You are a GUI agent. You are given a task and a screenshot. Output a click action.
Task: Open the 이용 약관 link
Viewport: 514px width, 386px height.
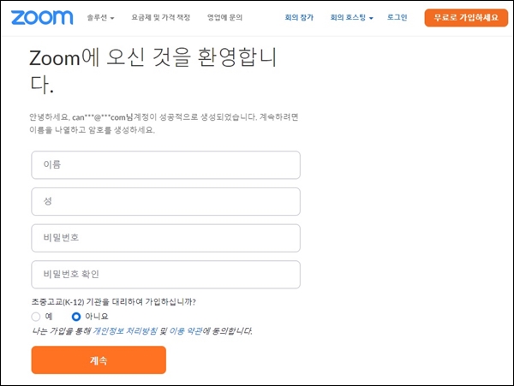pyautogui.click(x=186, y=331)
